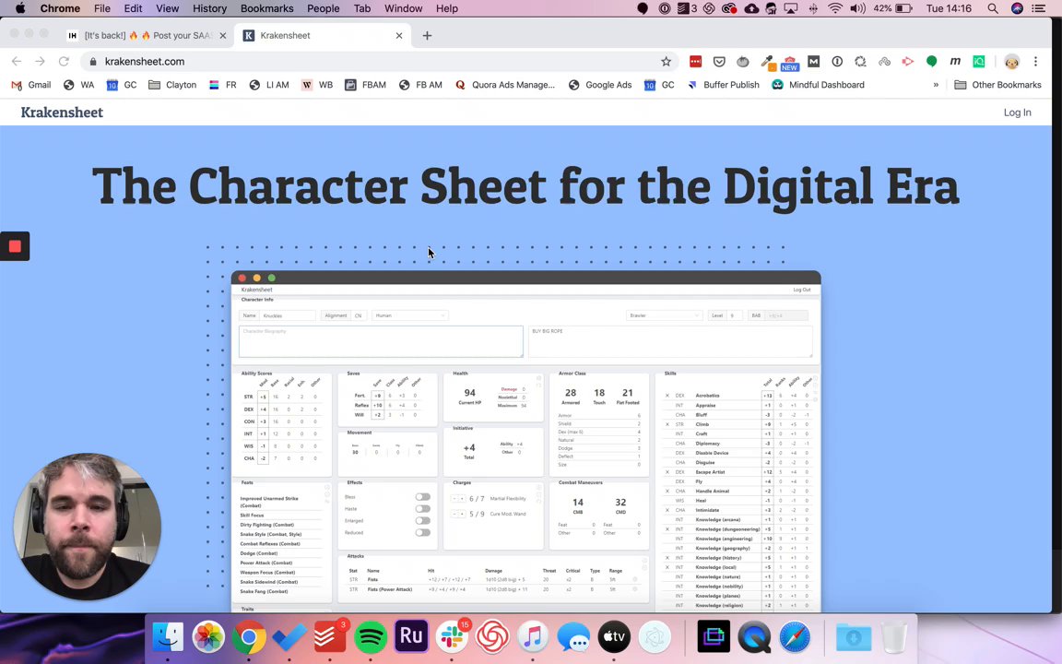Open the Chrome profile avatar

[x=1011, y=62]
